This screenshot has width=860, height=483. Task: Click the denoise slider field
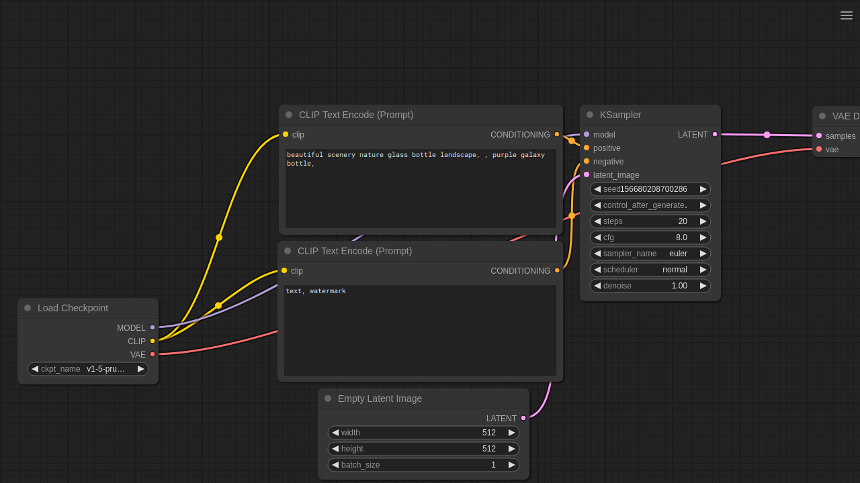click(x=650, y=286)
